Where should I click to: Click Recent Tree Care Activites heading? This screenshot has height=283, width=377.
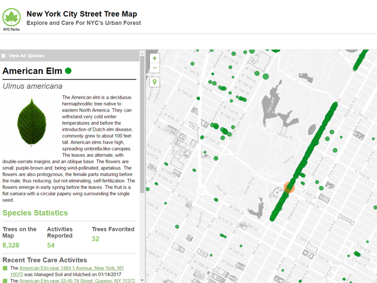[x=45, y=260]
